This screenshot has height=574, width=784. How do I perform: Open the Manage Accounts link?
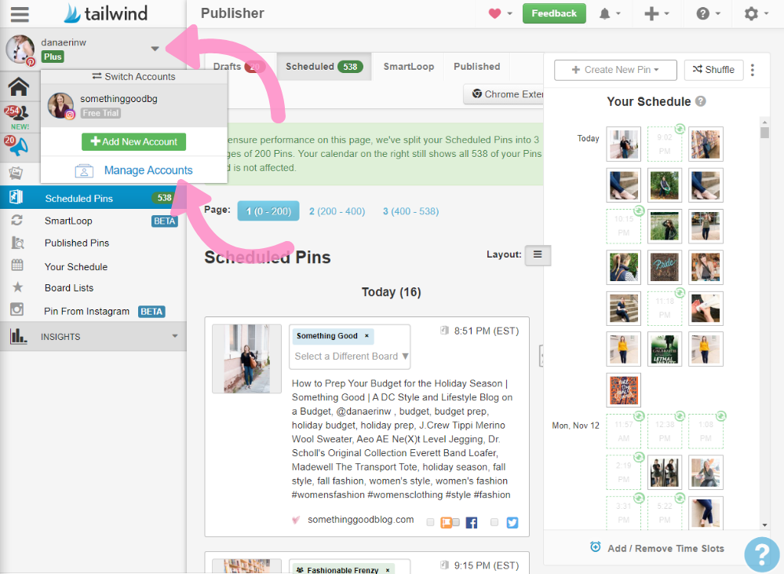click(x=148, y=170)
